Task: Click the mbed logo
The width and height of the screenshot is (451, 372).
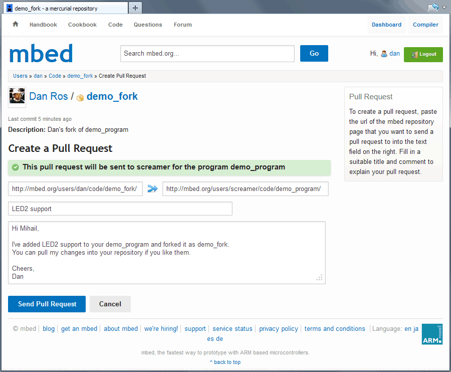Action: point(41,54)
